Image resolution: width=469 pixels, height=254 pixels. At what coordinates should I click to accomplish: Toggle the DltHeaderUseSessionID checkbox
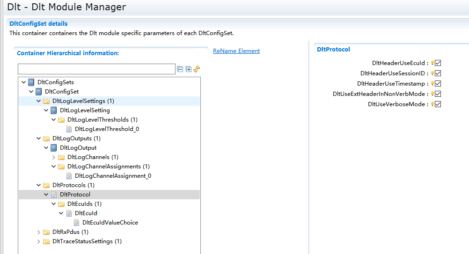(x=438, y=73)
